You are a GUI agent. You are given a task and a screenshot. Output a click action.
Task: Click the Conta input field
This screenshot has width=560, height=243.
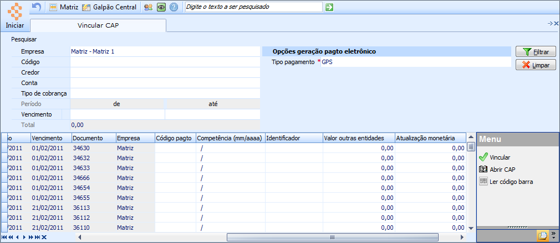[x=165, y=83]
